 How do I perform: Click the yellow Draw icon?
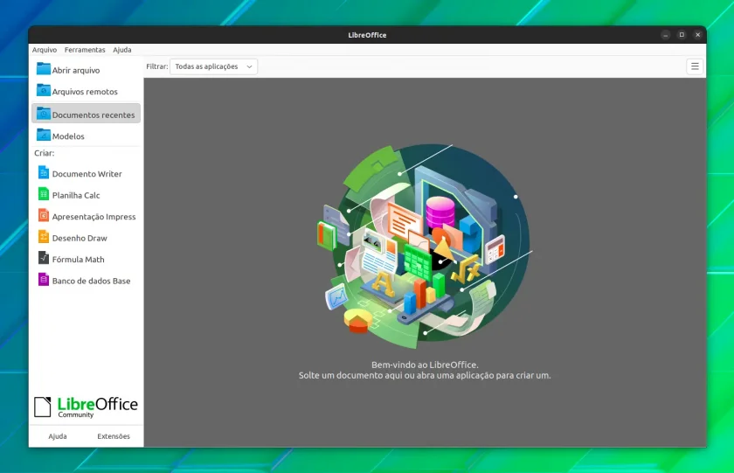click(44, 237)
